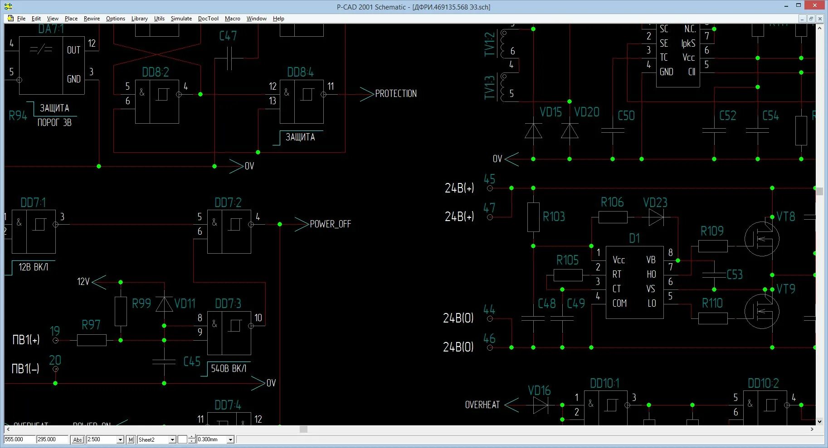Select the R97 resistor symbol
The height and width of the screenshot is (448, 828).
[92, 340]
